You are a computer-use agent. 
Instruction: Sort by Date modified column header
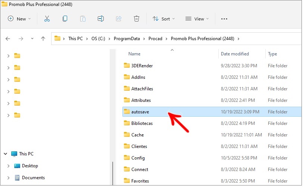[x=235, y=54]
